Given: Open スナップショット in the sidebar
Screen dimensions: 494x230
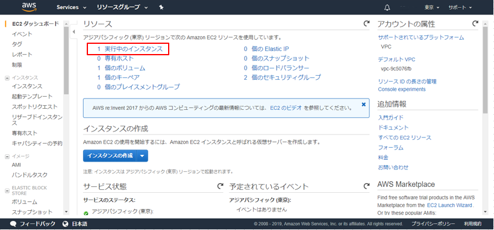Looking at the screenshot, I should pyautogui.click(x=32, y=212).
